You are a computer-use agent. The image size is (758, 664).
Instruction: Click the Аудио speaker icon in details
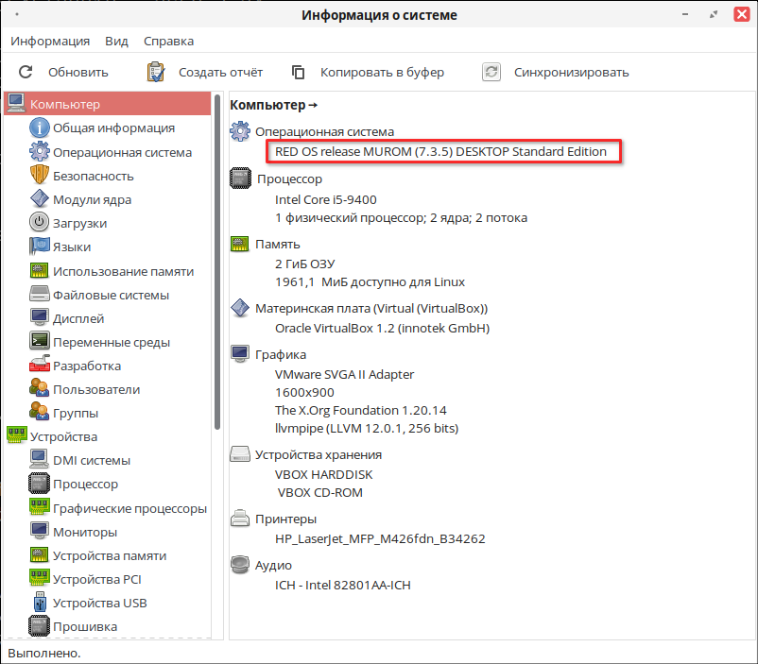coord(240,565)
